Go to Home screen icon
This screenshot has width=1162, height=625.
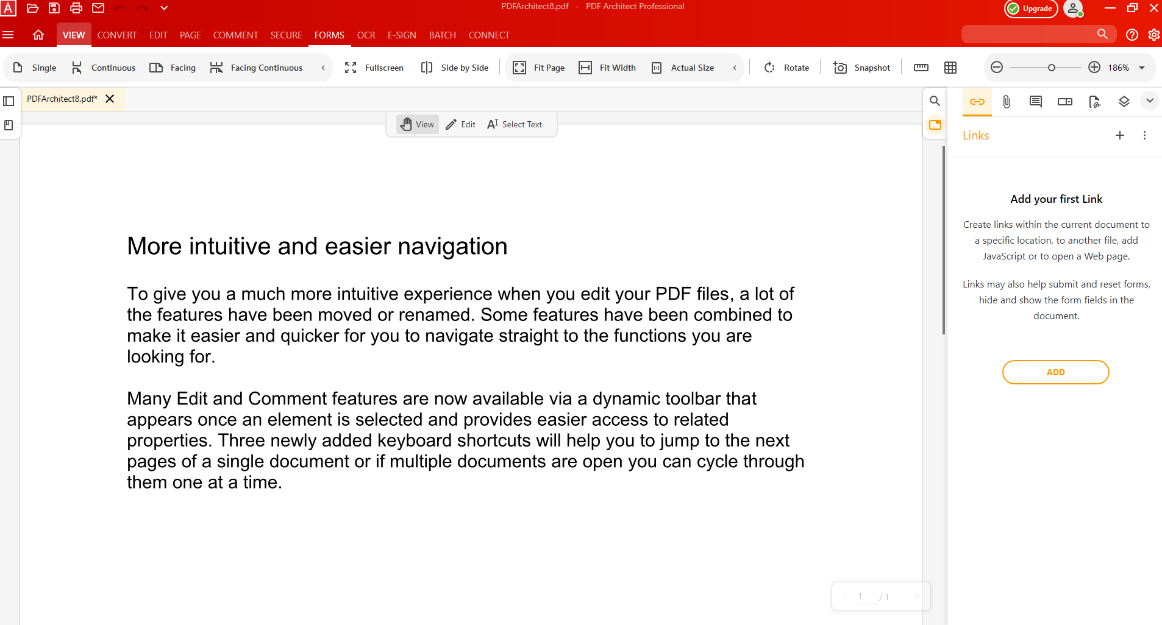(38, 35)
